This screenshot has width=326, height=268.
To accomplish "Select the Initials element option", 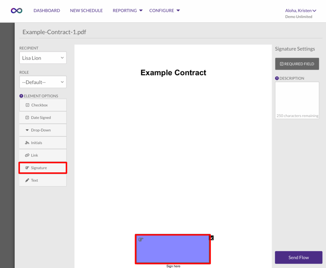I will click(x=43, y=143).
